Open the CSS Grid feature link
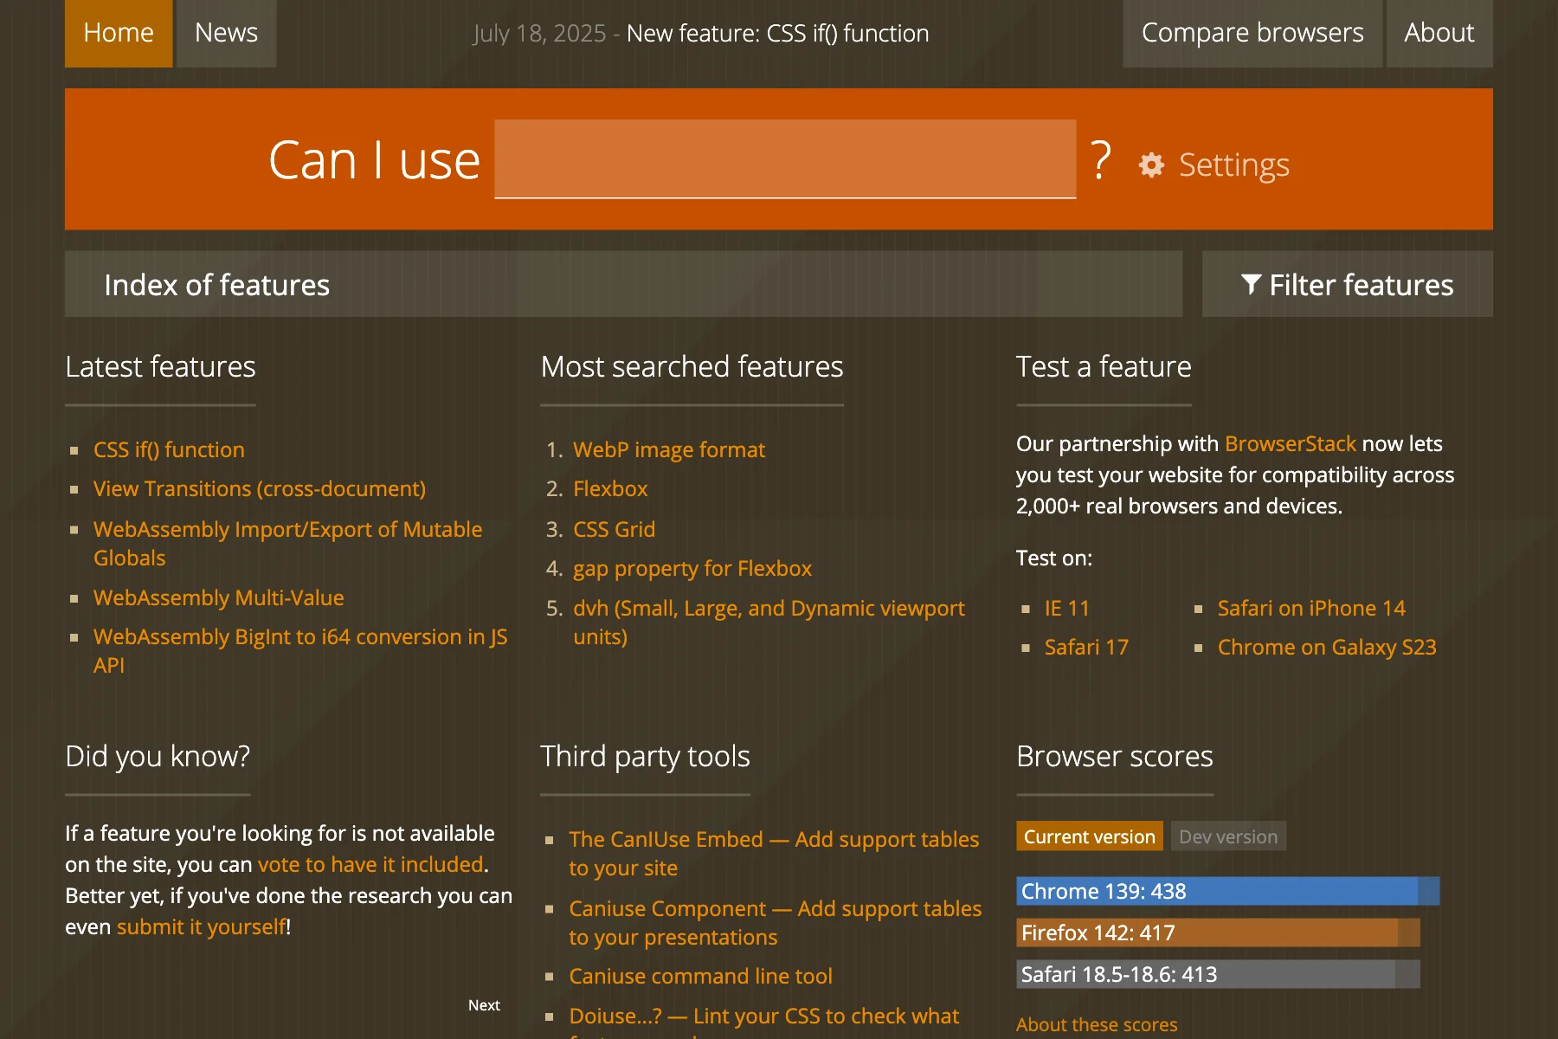The image size is (1558, 1039). click(614, 529)
